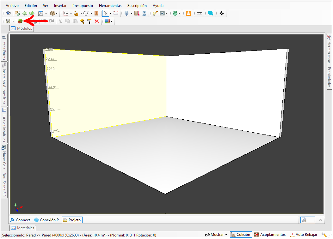Expand the Inserción Automática side panel

tap(4, 84)
